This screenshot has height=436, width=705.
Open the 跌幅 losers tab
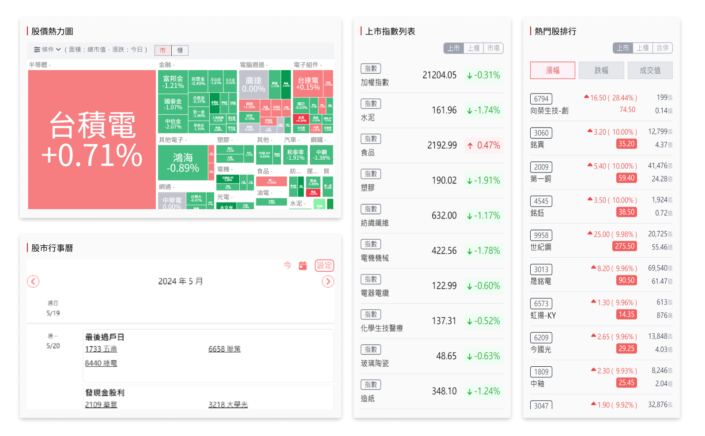(x=601, y=70)
